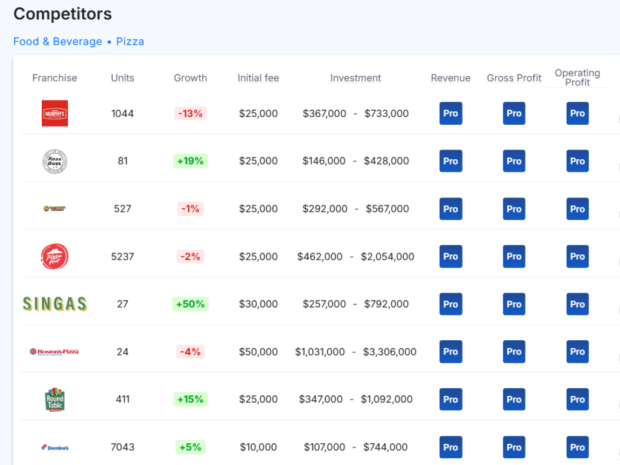Click the Growth column header
Viewport: 620px width, 465px height.
[191, 78]
